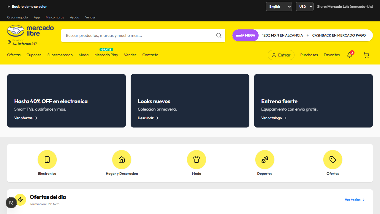
Task: Select Vender in the yellow navigation bar
Action: pyautogui.click(x=130, y=55)
